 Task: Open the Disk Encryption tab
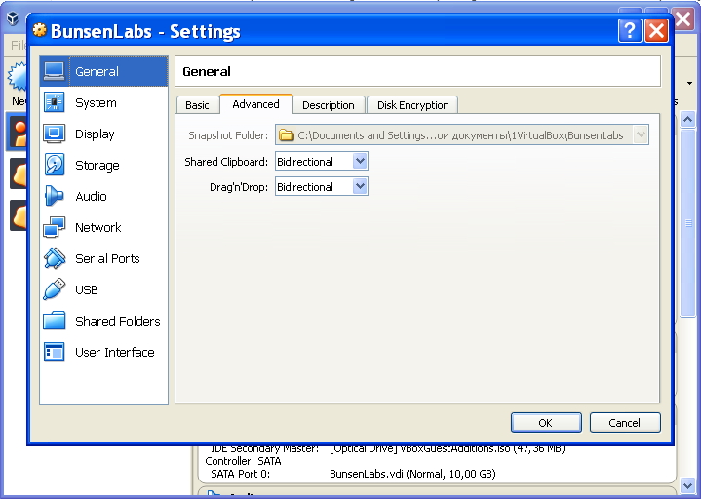point(412,105)
